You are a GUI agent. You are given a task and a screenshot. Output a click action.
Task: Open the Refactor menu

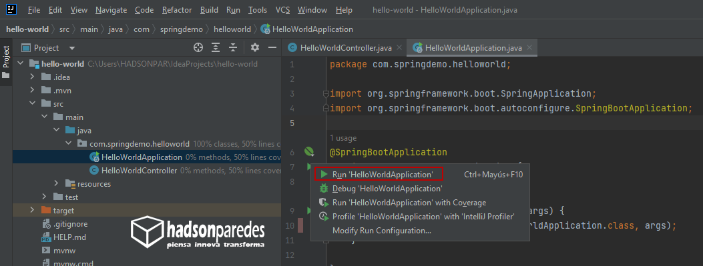click(177, 10)
